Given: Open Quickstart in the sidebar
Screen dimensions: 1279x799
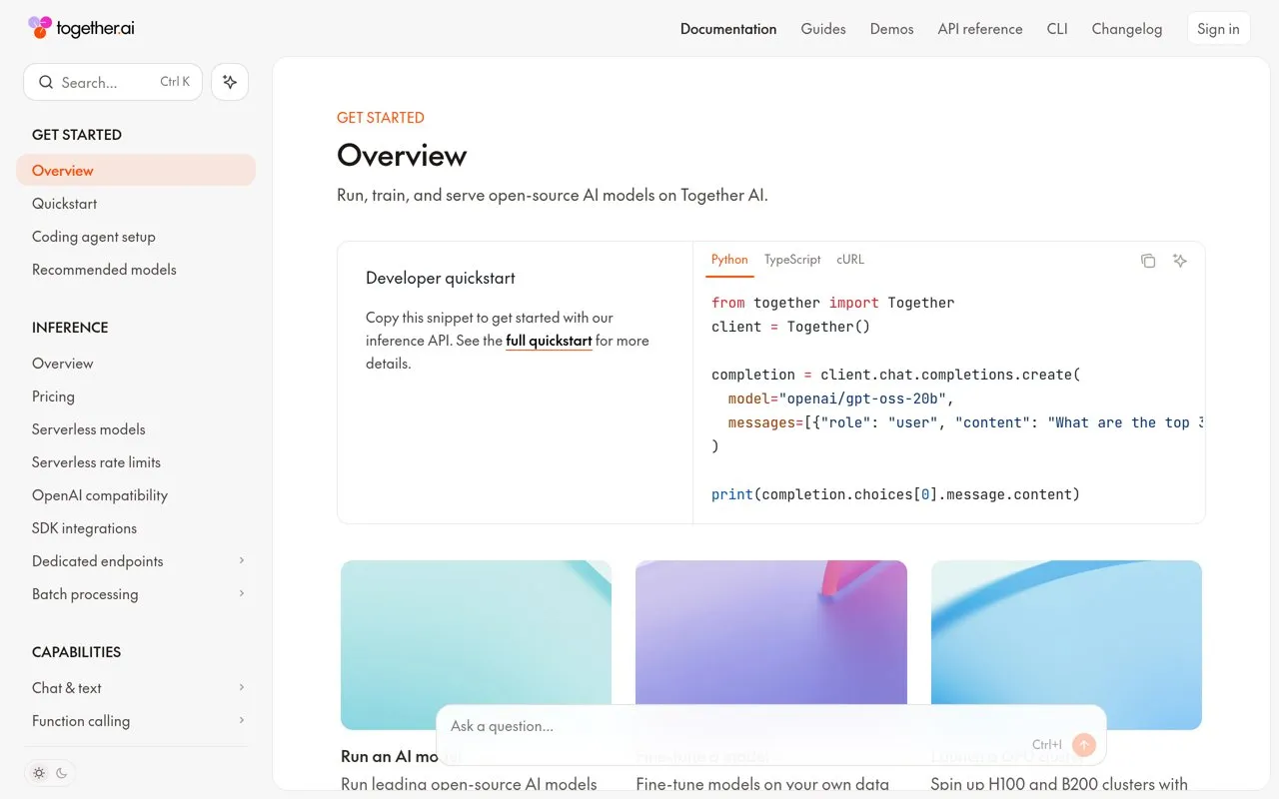Looking at the screenshot, I should tap(136, 204).
